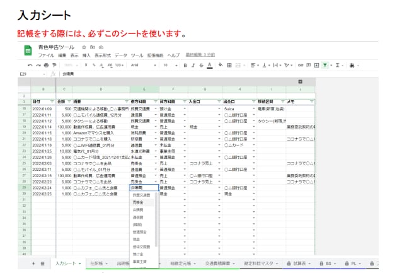Open the last edit history link
The image size is (402, 273).
[x=200, y=55]
